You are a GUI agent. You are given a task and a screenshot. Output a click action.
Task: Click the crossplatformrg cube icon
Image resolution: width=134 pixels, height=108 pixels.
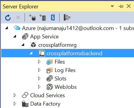33,45
